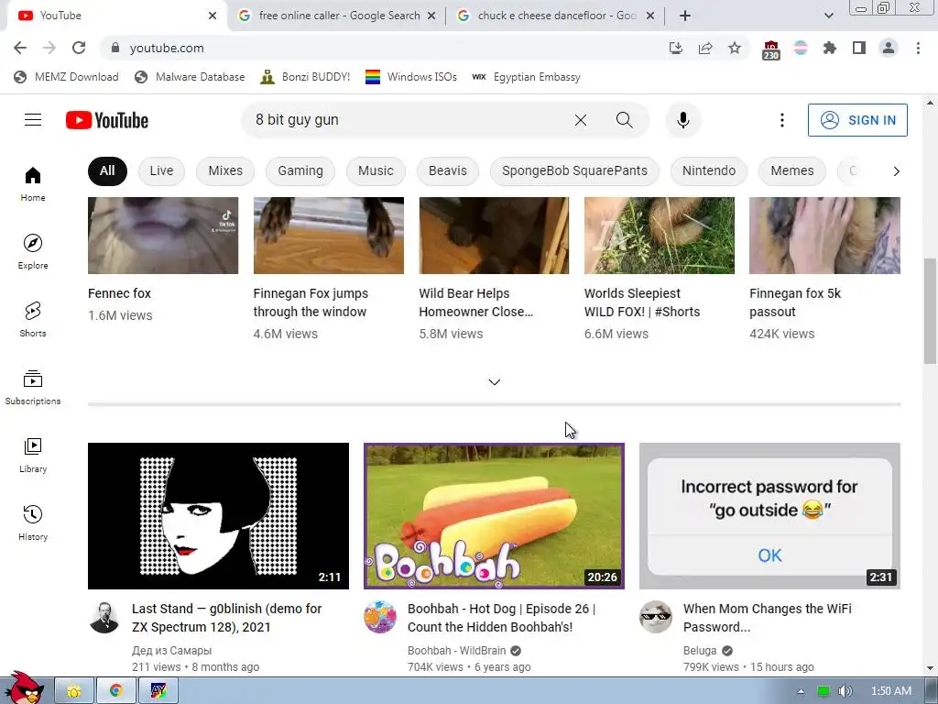This screenshot has width=938, height=704.
Task: Toggle the browser side panel
Action: coord(859,48)
